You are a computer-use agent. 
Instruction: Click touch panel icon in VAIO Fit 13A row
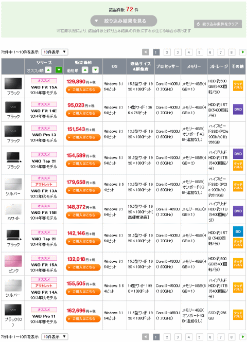pyautogui.click(x=238, y=186)
